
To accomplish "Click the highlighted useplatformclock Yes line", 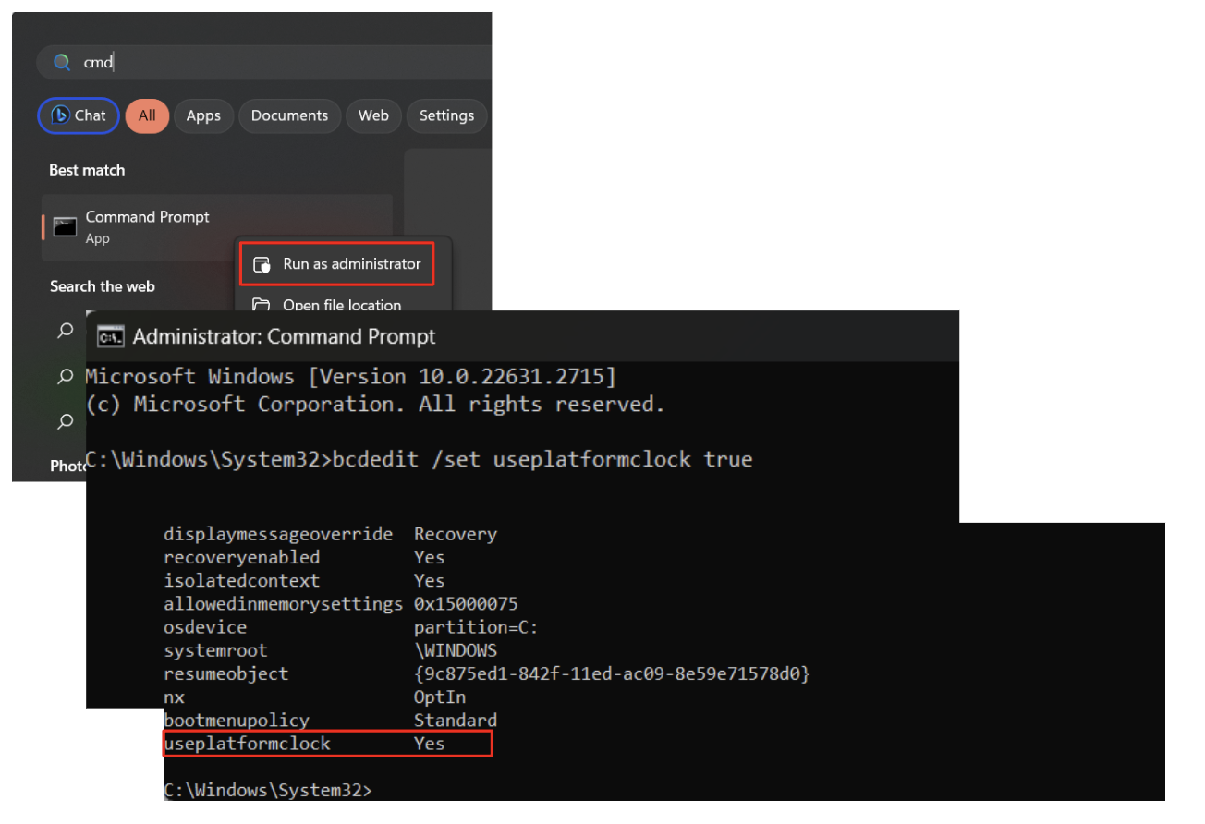I will [327, 744].
